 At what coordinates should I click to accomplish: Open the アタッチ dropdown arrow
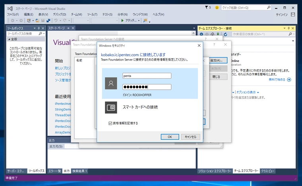click(x=139, y=21)
